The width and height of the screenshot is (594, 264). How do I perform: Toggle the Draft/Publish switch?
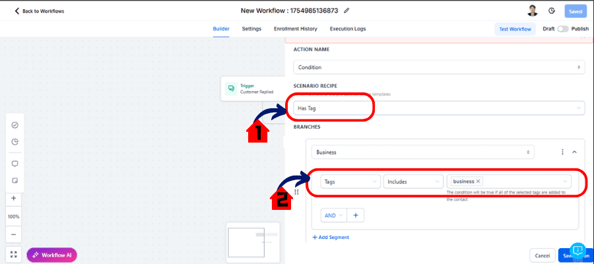coord(563,29)
